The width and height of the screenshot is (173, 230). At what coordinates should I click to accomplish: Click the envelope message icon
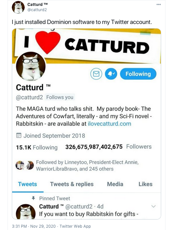point(96,74)
